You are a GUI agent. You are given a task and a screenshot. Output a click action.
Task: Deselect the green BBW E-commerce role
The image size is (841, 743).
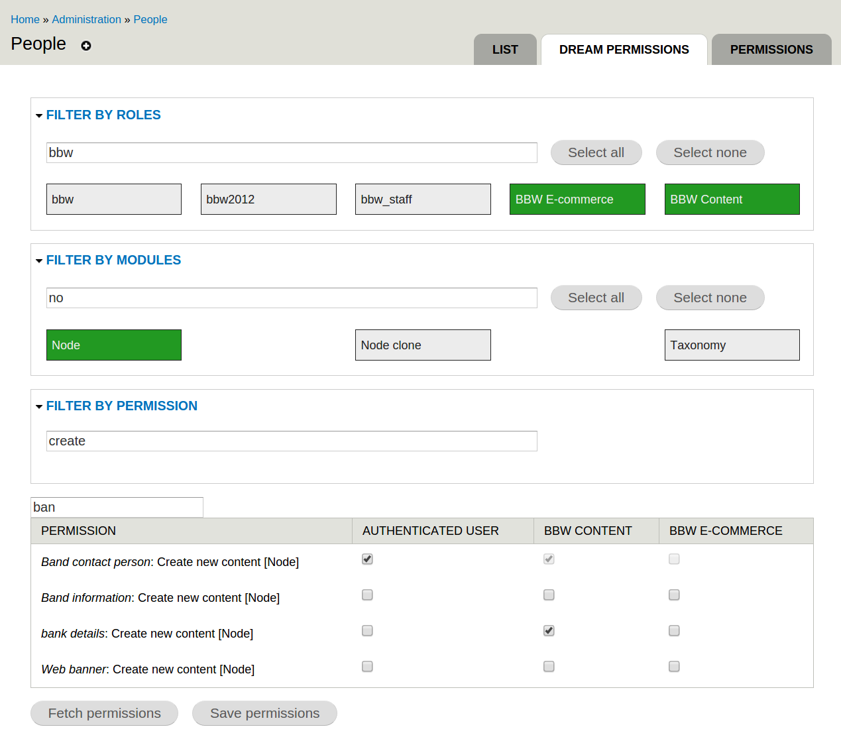[x=577, y=200]
